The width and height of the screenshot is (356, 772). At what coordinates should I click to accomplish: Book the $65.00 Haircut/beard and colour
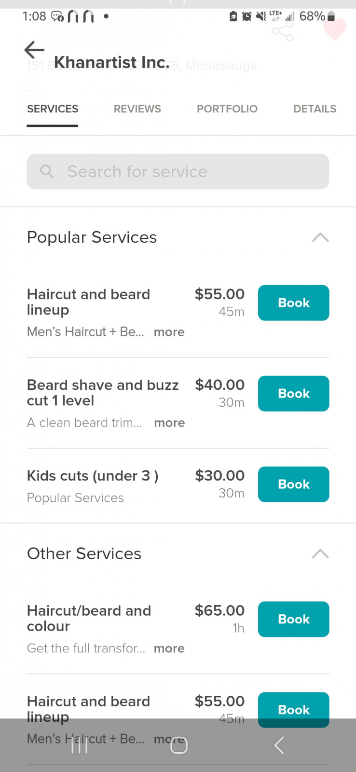(293, 619)
